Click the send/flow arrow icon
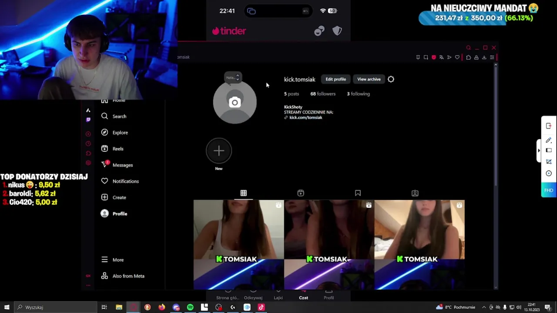The height and width of the screenshot is (313, 557). pos(449,57)
